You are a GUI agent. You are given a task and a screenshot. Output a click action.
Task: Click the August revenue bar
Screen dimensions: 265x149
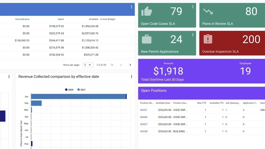32,144
